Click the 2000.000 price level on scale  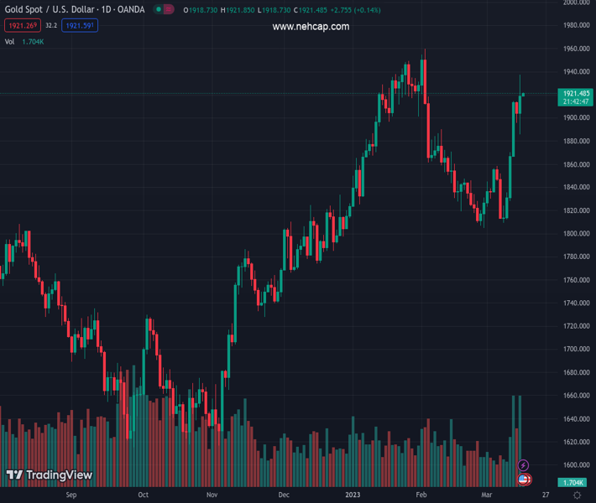576,3
